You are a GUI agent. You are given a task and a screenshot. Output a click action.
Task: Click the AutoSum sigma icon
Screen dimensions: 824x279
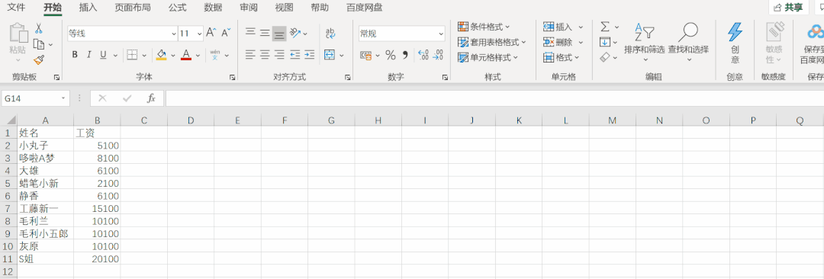pos(605,26)
